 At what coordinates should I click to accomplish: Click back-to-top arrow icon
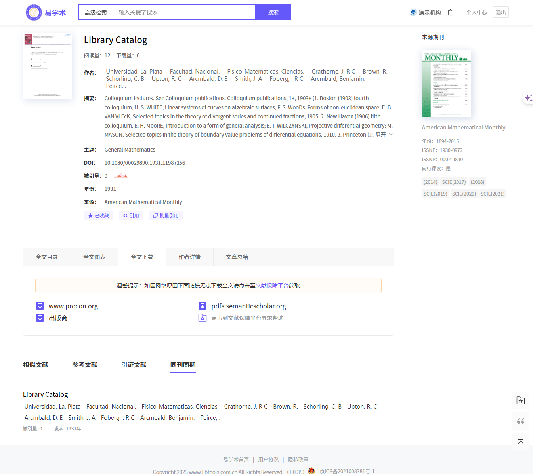[520, 442]
